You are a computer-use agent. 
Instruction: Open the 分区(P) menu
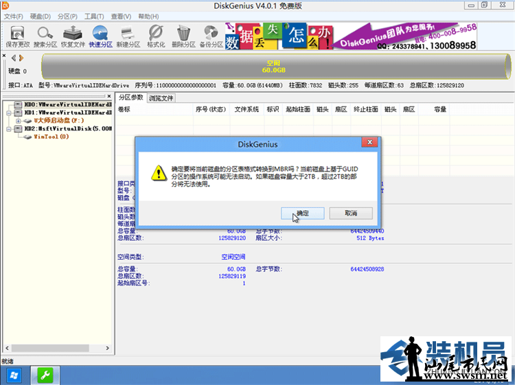(67, 16)
